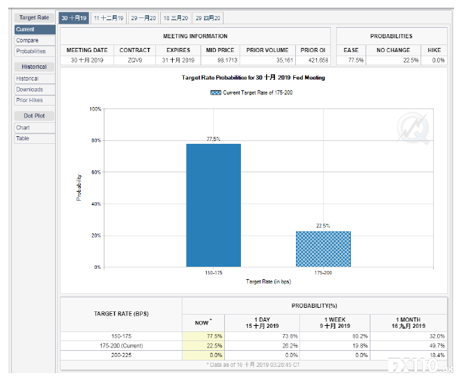The image size is (470, 380).
Task: Switch to the 29 一月20 meeting tab
Action: tap(143, 18)
